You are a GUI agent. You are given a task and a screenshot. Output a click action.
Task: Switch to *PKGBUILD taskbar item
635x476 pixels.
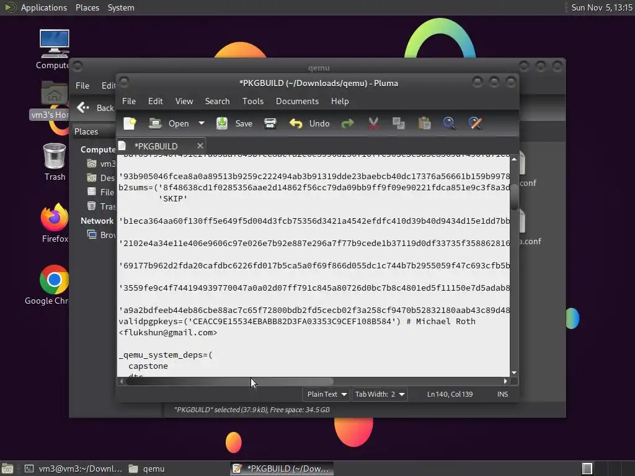[282, 469]
